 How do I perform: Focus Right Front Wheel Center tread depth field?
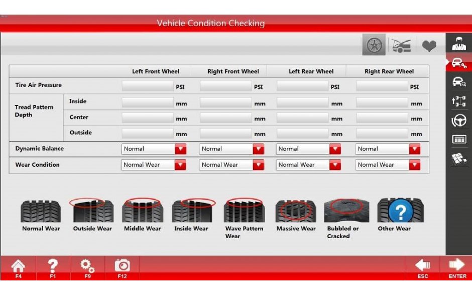225,118
